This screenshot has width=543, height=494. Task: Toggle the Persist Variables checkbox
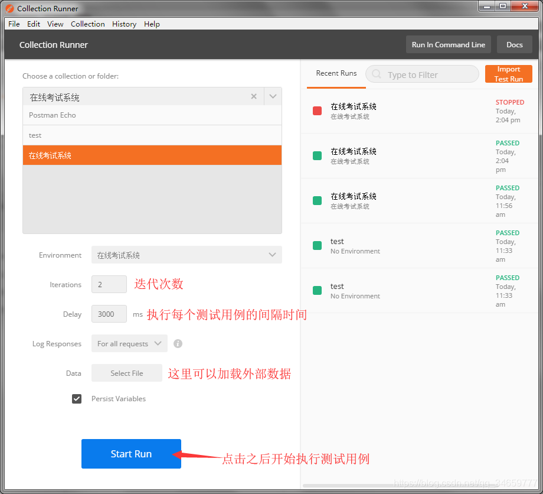coord(77,399)
